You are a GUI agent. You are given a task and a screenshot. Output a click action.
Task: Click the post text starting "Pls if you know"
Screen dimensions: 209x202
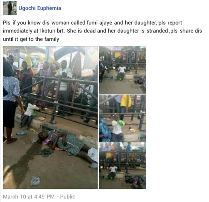(102, 31)
